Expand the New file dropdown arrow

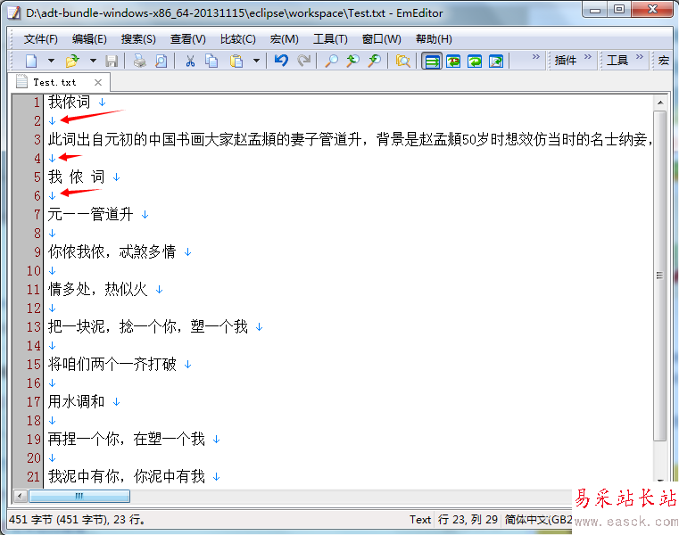pos(51,61)
